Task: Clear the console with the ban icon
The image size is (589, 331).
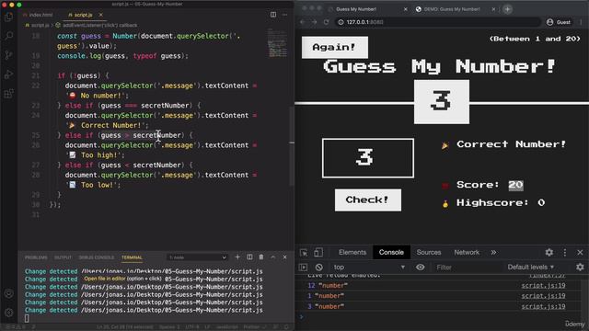Action: click(319, 268)
